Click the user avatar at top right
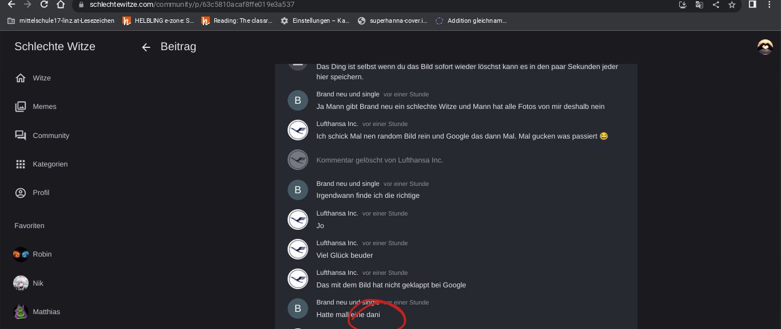 click(765, 47)
